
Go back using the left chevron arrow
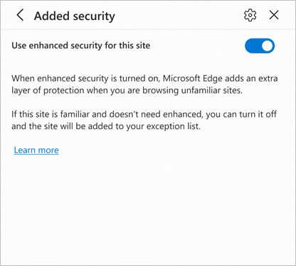click(20, 15)
